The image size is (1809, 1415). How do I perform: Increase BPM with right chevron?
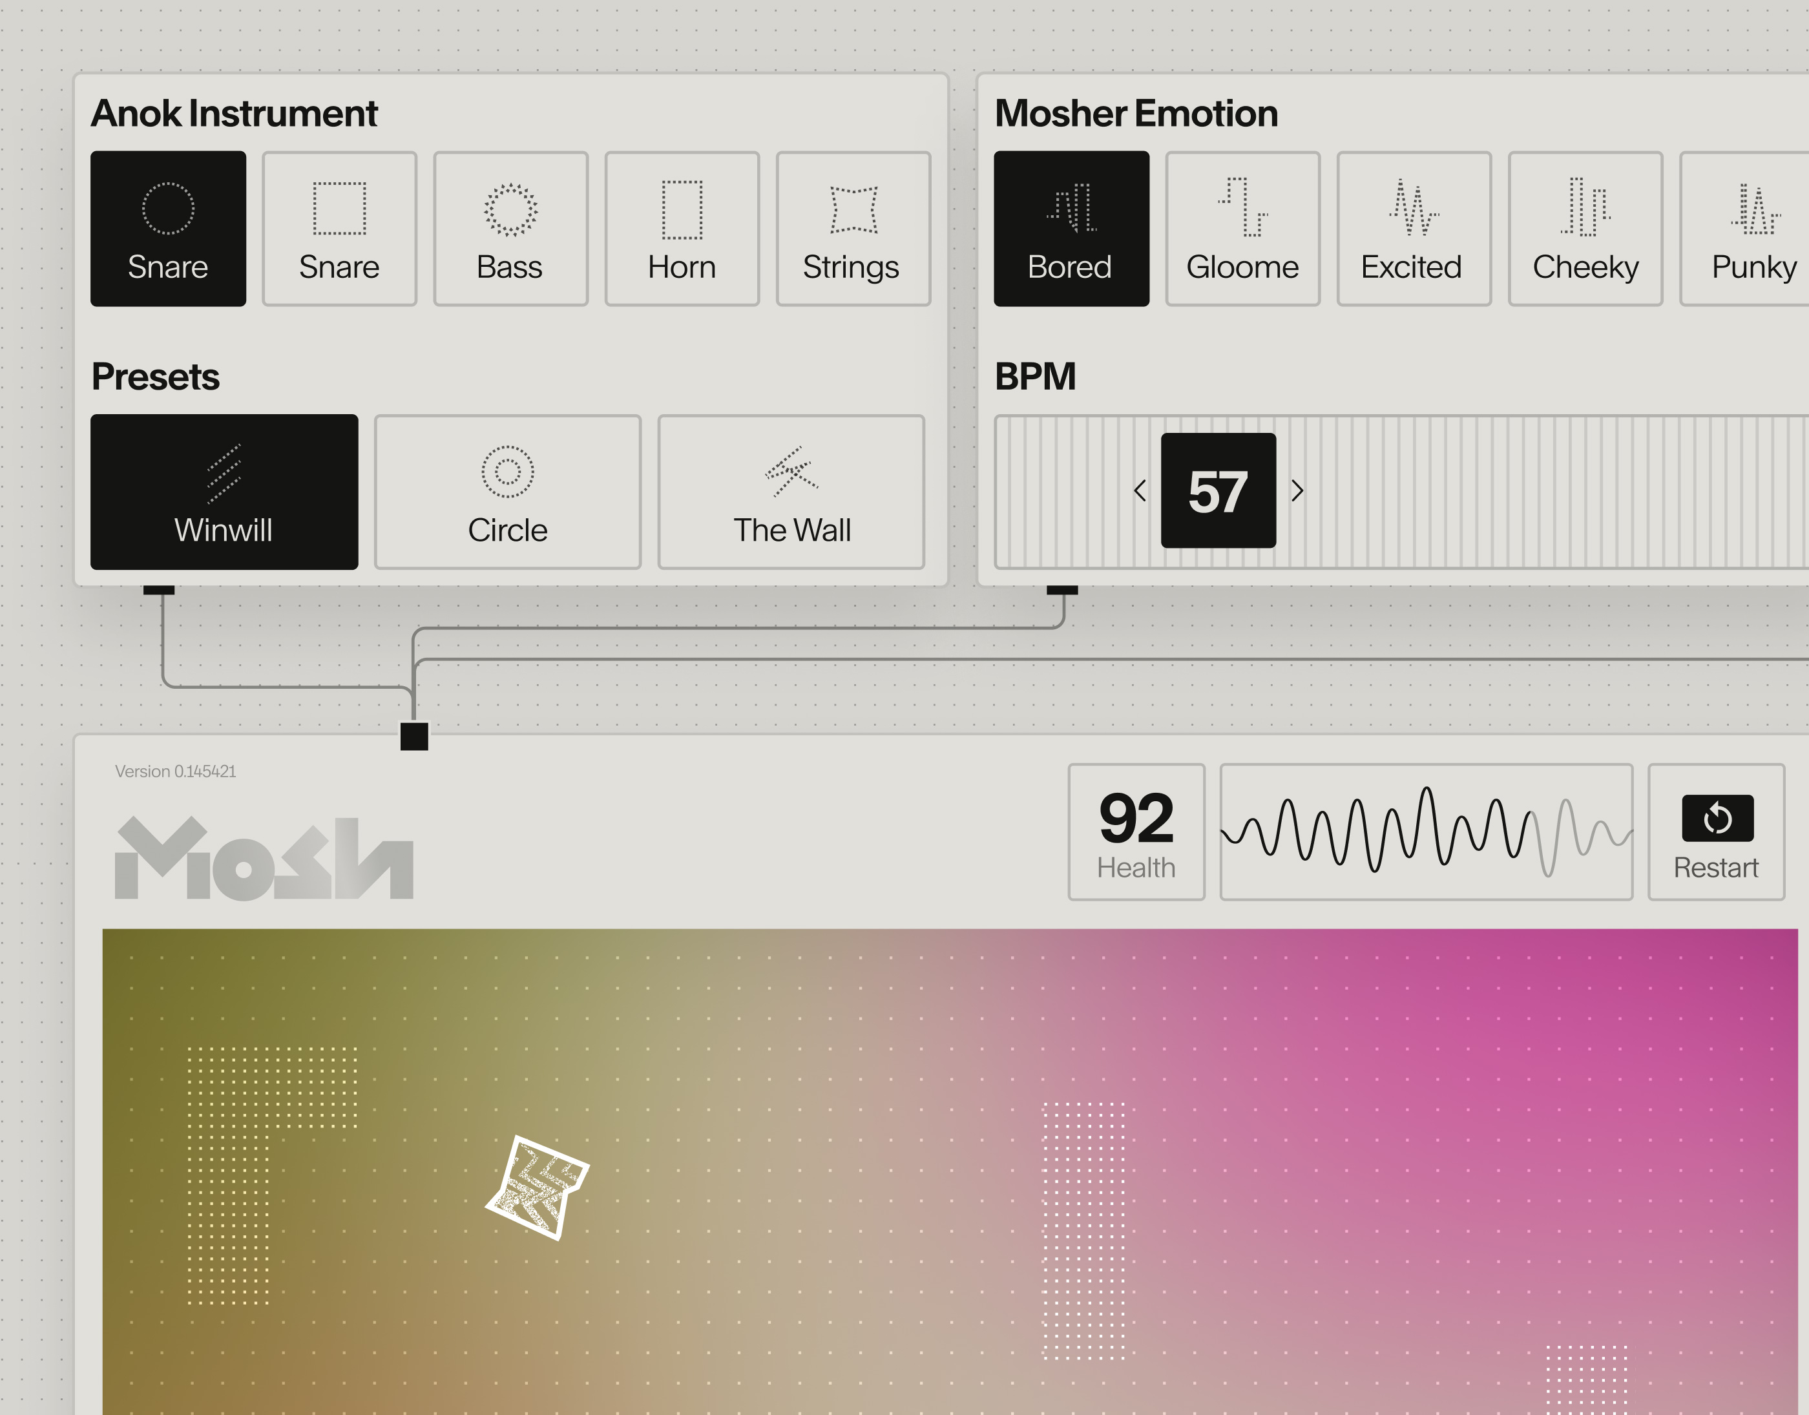[x=1297, y=490]
